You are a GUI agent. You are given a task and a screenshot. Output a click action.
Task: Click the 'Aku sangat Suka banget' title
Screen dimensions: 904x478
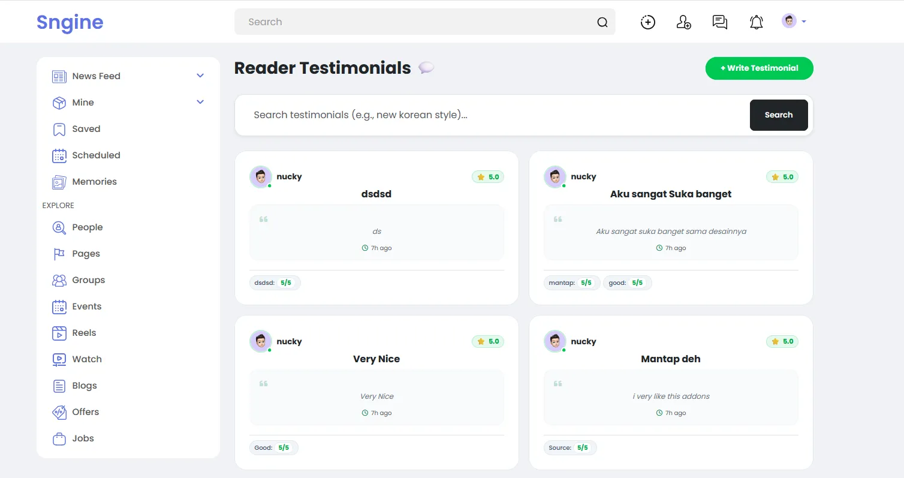(671, 194)
